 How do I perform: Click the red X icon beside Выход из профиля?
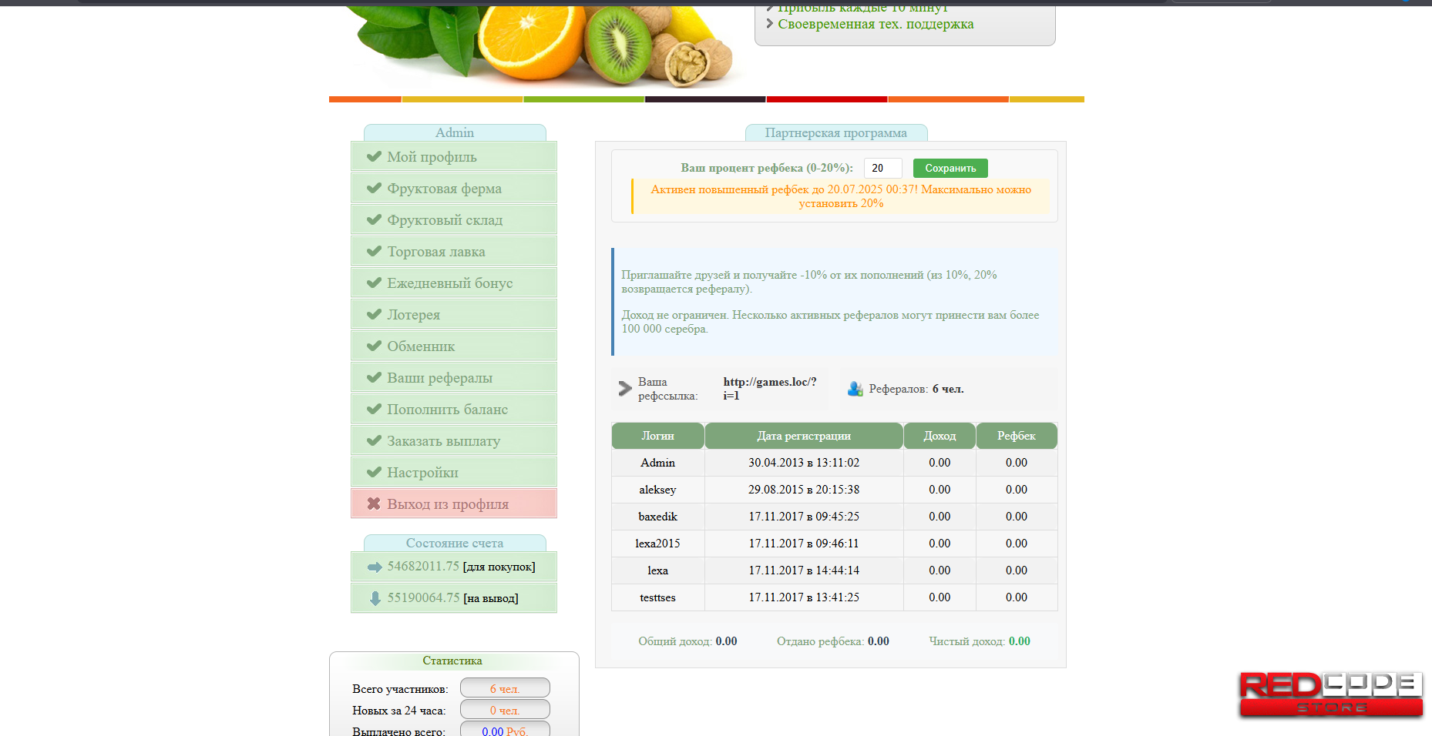374,503
